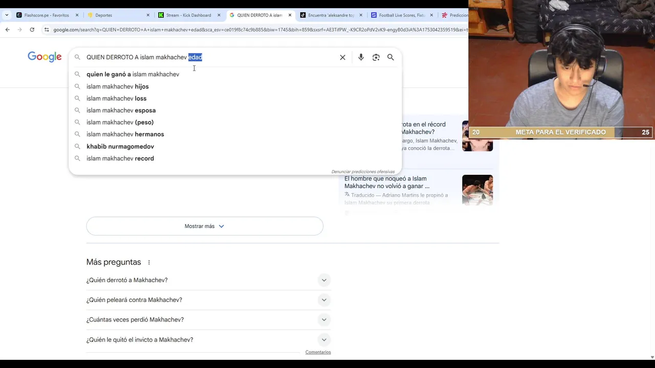
Task: Select suggestion 'islam makhachev (peso)'
Action: (x=235, y=122)
